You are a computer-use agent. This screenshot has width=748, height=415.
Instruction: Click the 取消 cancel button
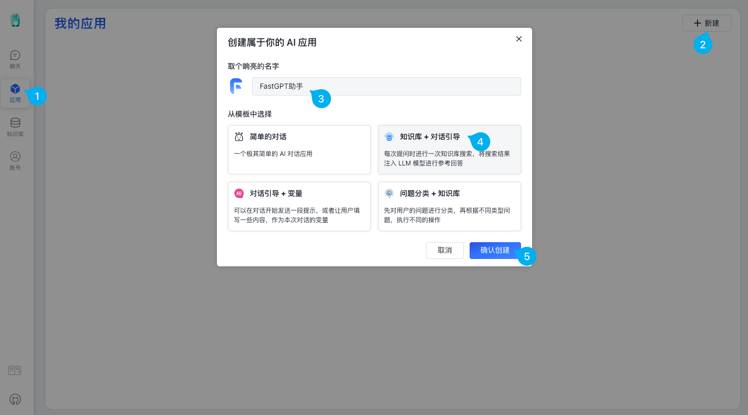[x=444, y=251]
